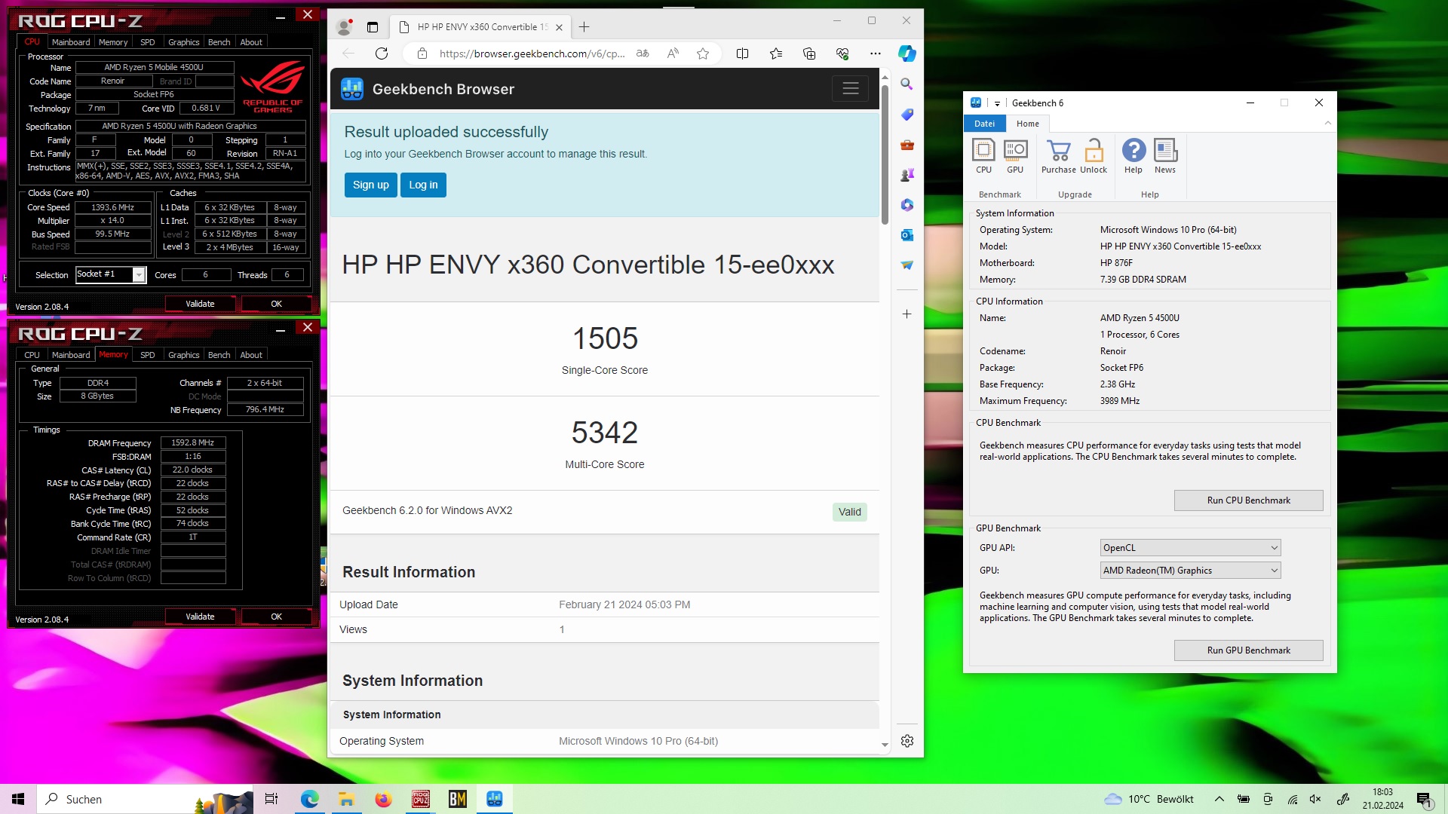Click Validate in the bottom CPU-Z window
This screenshot has height=814, width=1448.
click(x=201, y=617)
